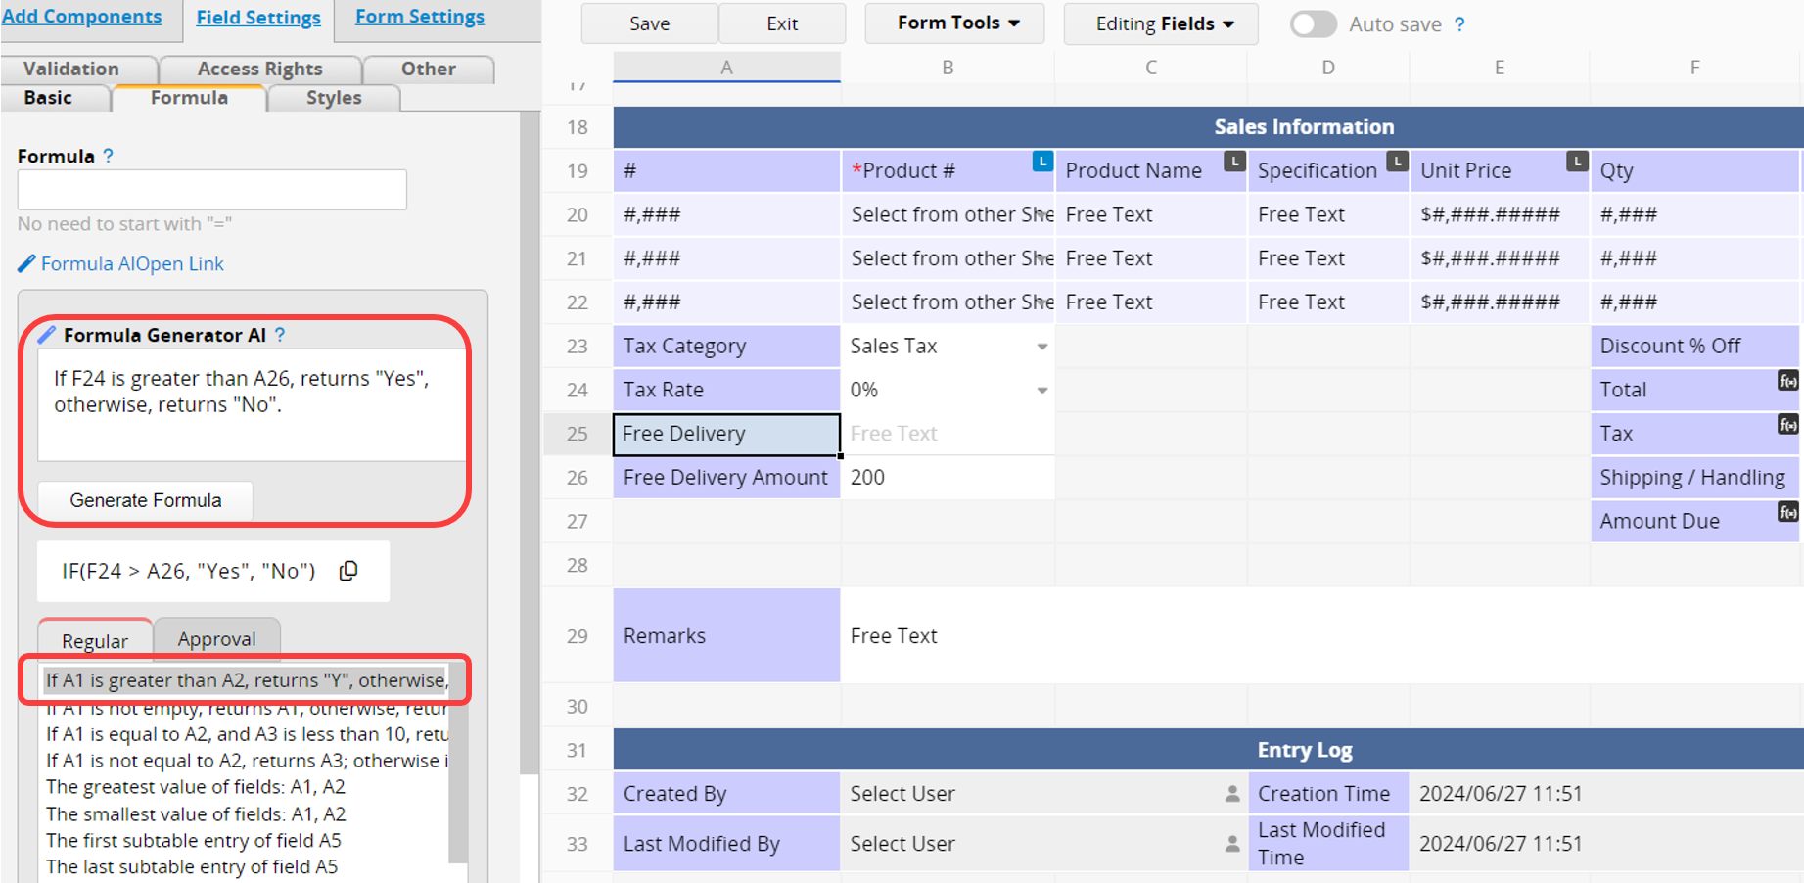Open the Editing Fields dropdown
The height and width of the screenshot is (883, 1804).
1162,24
